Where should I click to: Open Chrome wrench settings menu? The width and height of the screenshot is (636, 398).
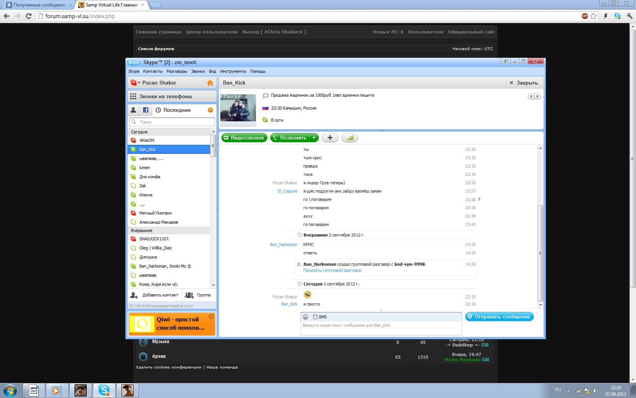[630, 16]
